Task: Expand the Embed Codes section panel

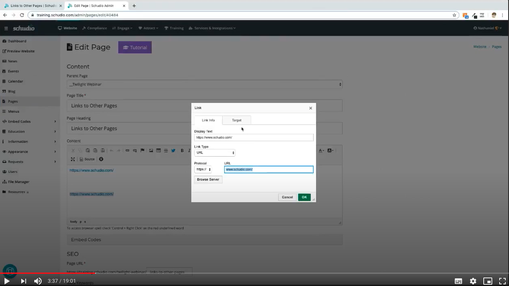Action: tap(204, 240)
